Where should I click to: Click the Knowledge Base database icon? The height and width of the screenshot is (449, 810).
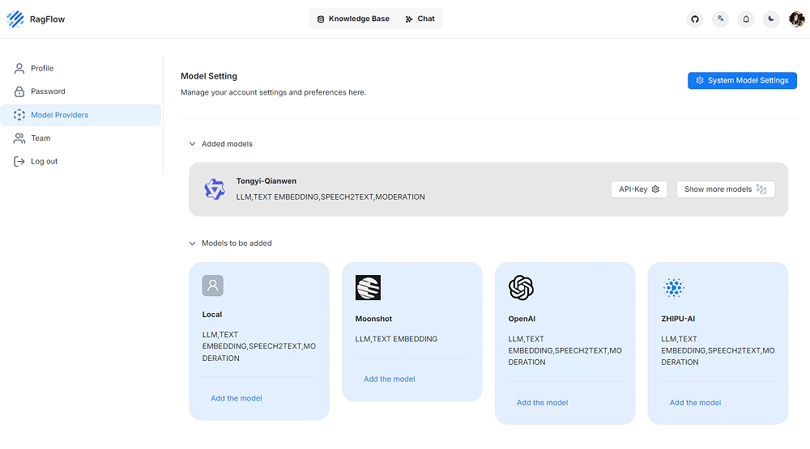pyautogui.click(x=321, y=19)
